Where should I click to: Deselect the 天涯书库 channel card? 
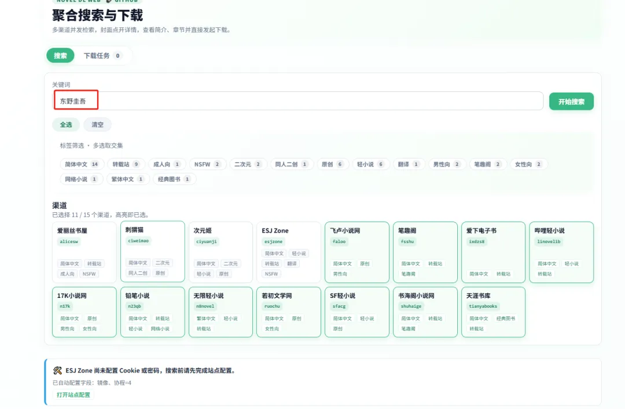tap(493, 312)
